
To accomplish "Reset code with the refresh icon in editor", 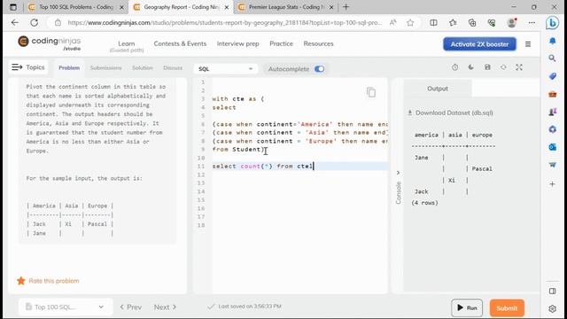I will click(503, 67).
